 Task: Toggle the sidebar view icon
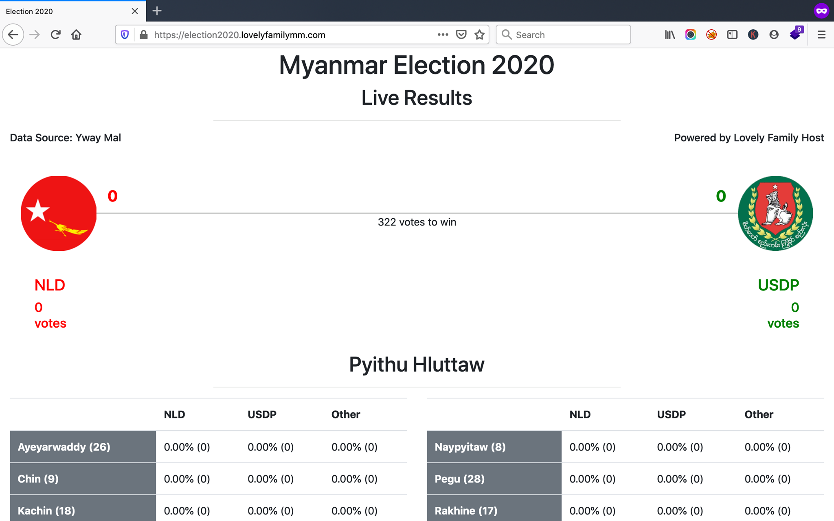click(732, 35)
